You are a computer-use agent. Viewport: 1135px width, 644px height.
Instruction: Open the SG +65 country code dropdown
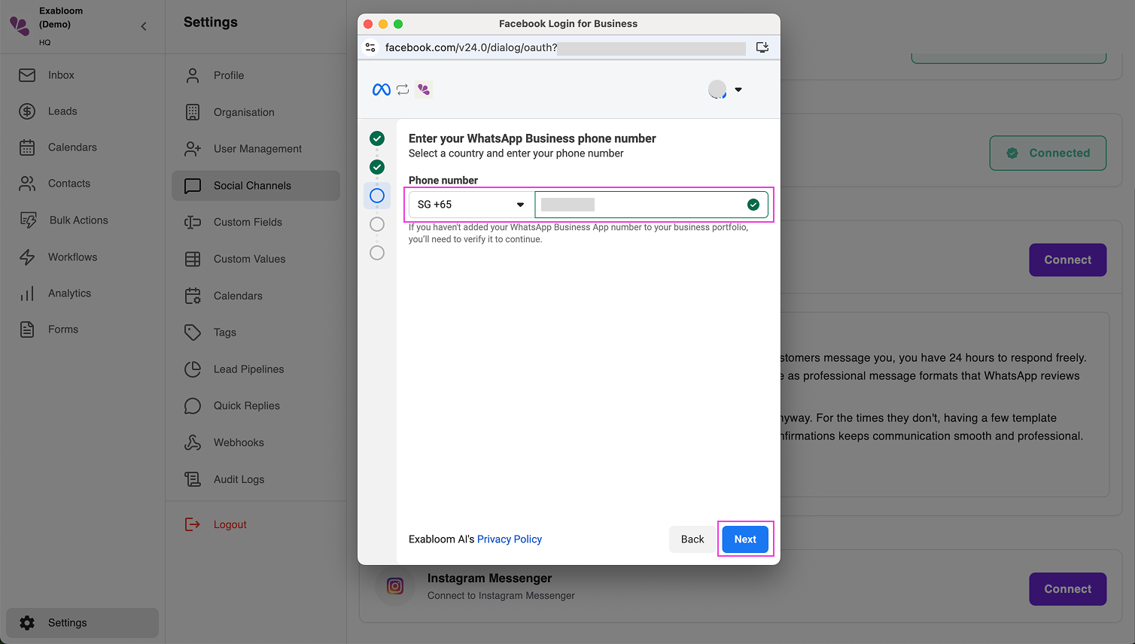click(469, 204)
